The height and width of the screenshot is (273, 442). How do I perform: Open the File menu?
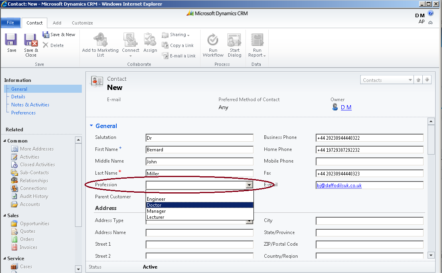[x=10, y=23]
